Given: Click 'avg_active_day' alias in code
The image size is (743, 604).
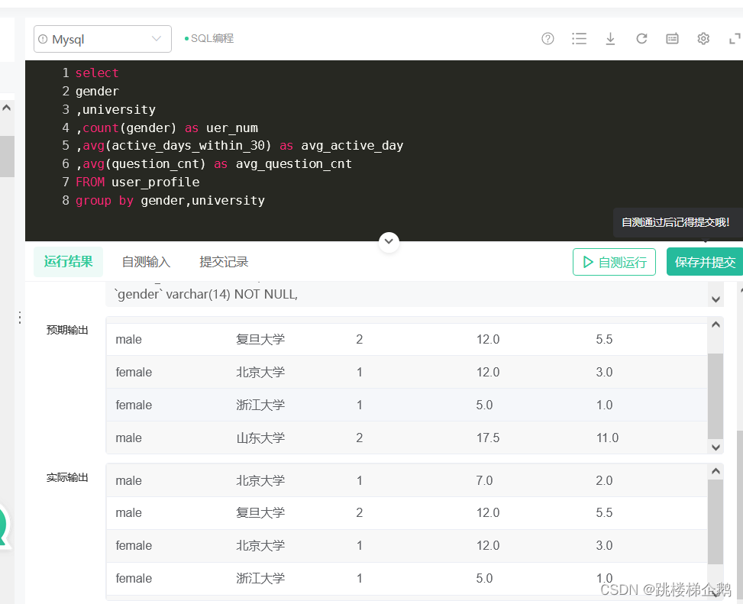Looking at the screenshot, I should pyautogui.click(x=352, y=146).
